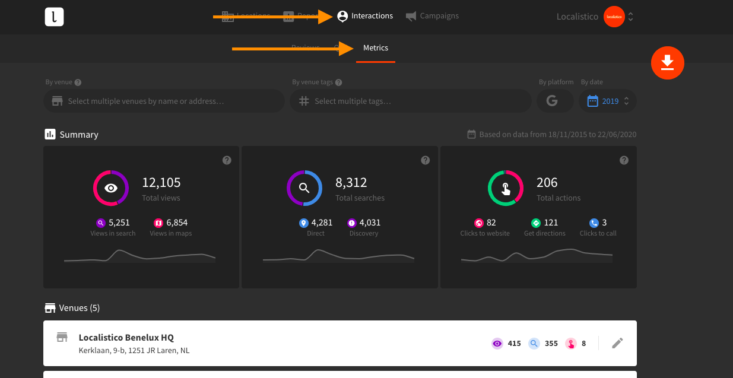
Task: Click the 206 Total actions value
Action: pyautogui.click(x=547, y=183)
